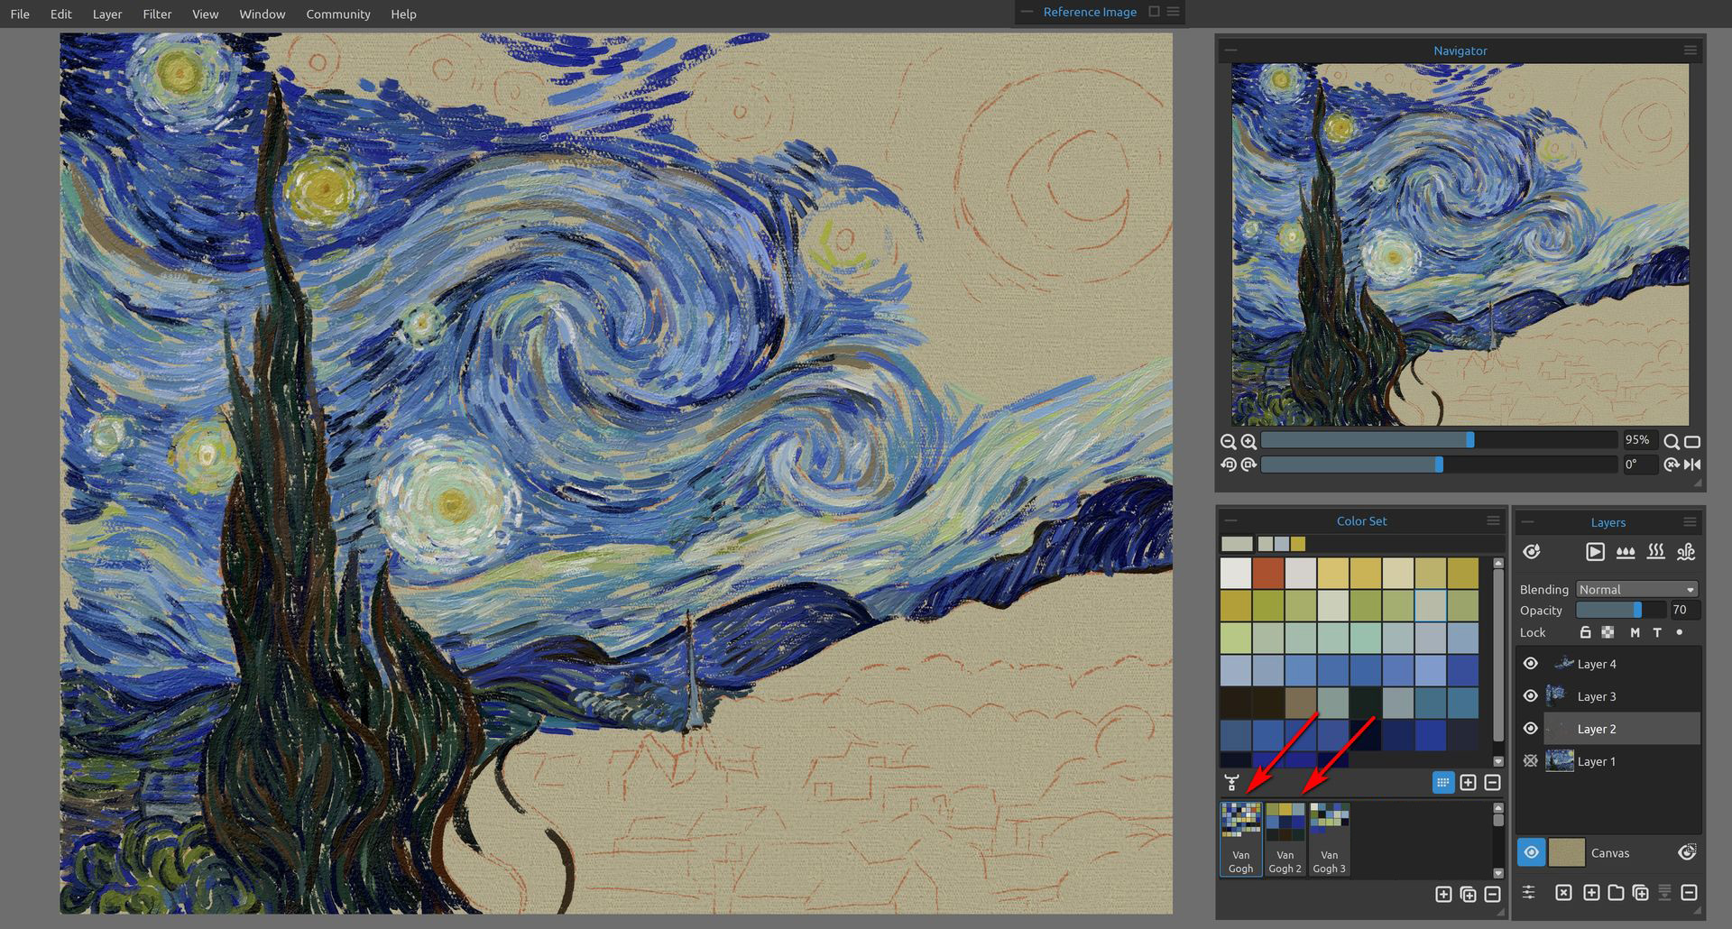
Task: Open the Window menu
Action: (x=263, y=14)
